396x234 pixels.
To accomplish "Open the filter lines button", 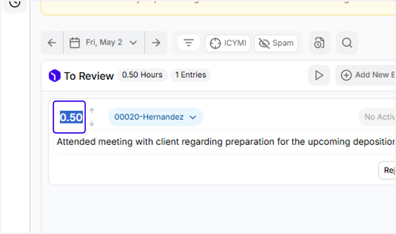I will (x=189, y=43).
